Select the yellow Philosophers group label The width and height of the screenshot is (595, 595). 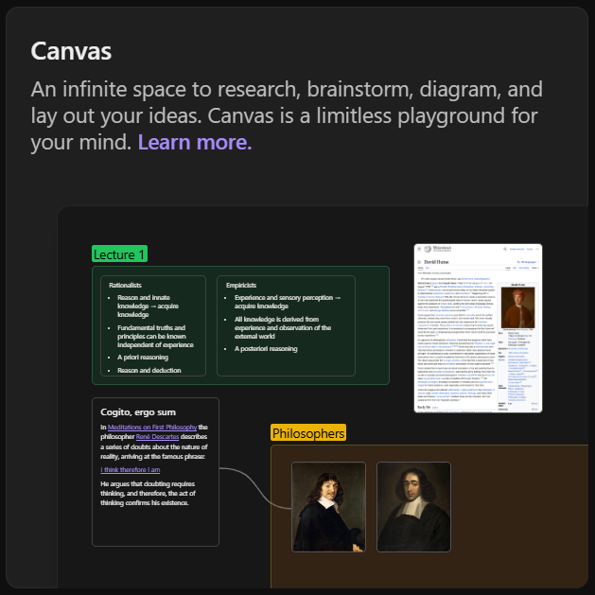[x=308, y=433]
